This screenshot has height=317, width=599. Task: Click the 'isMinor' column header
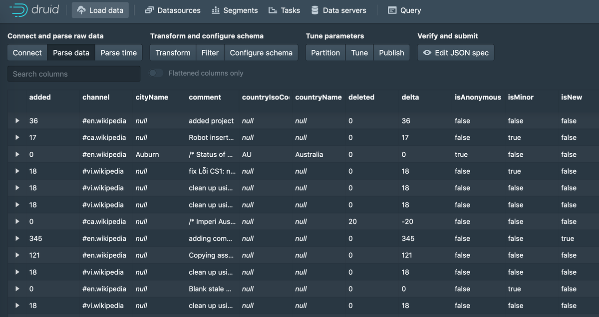click(521, 97)
